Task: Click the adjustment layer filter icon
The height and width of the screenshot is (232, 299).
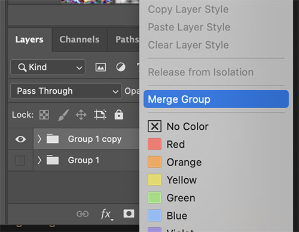Action: point(121,67)
